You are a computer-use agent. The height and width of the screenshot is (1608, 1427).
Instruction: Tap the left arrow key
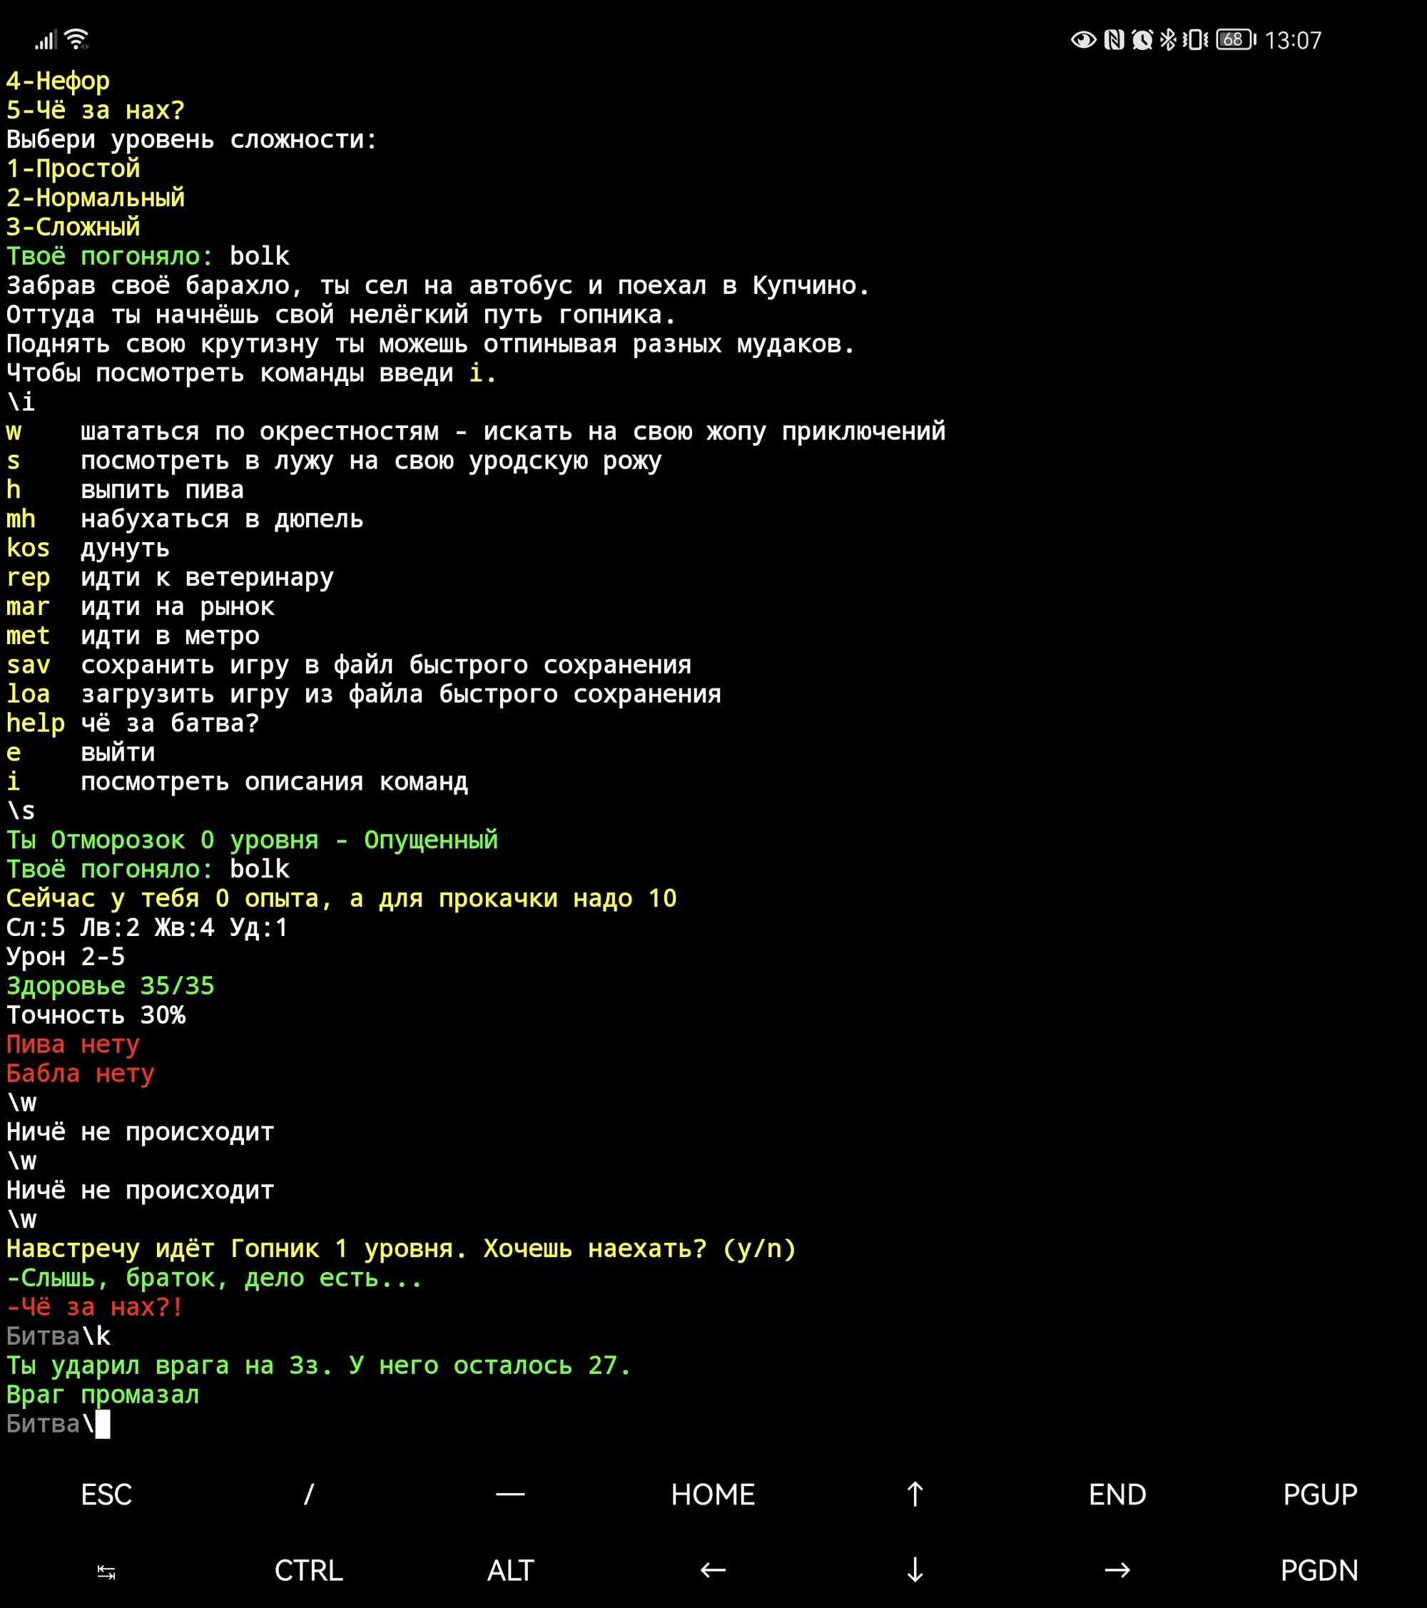[713, 1570]
